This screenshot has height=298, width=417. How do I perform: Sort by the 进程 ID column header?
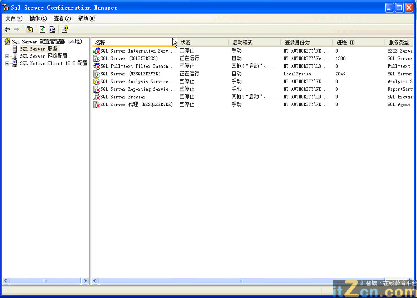click(359, 43)
